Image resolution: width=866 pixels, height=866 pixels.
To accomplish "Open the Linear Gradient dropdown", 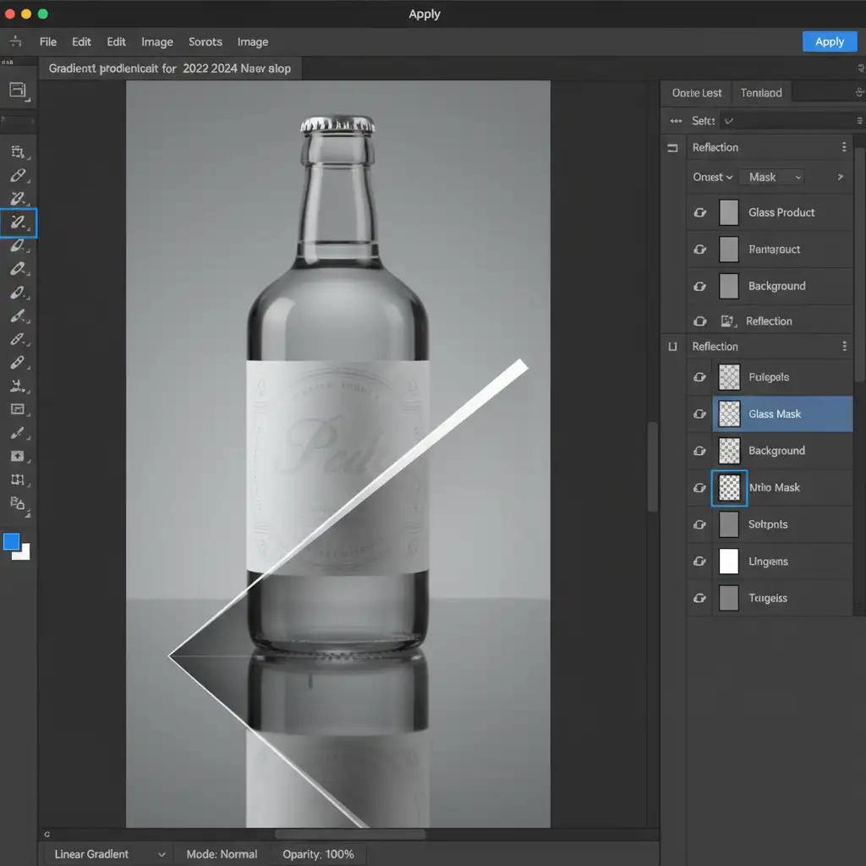I will pyautogui.click(x=109, y=854).
